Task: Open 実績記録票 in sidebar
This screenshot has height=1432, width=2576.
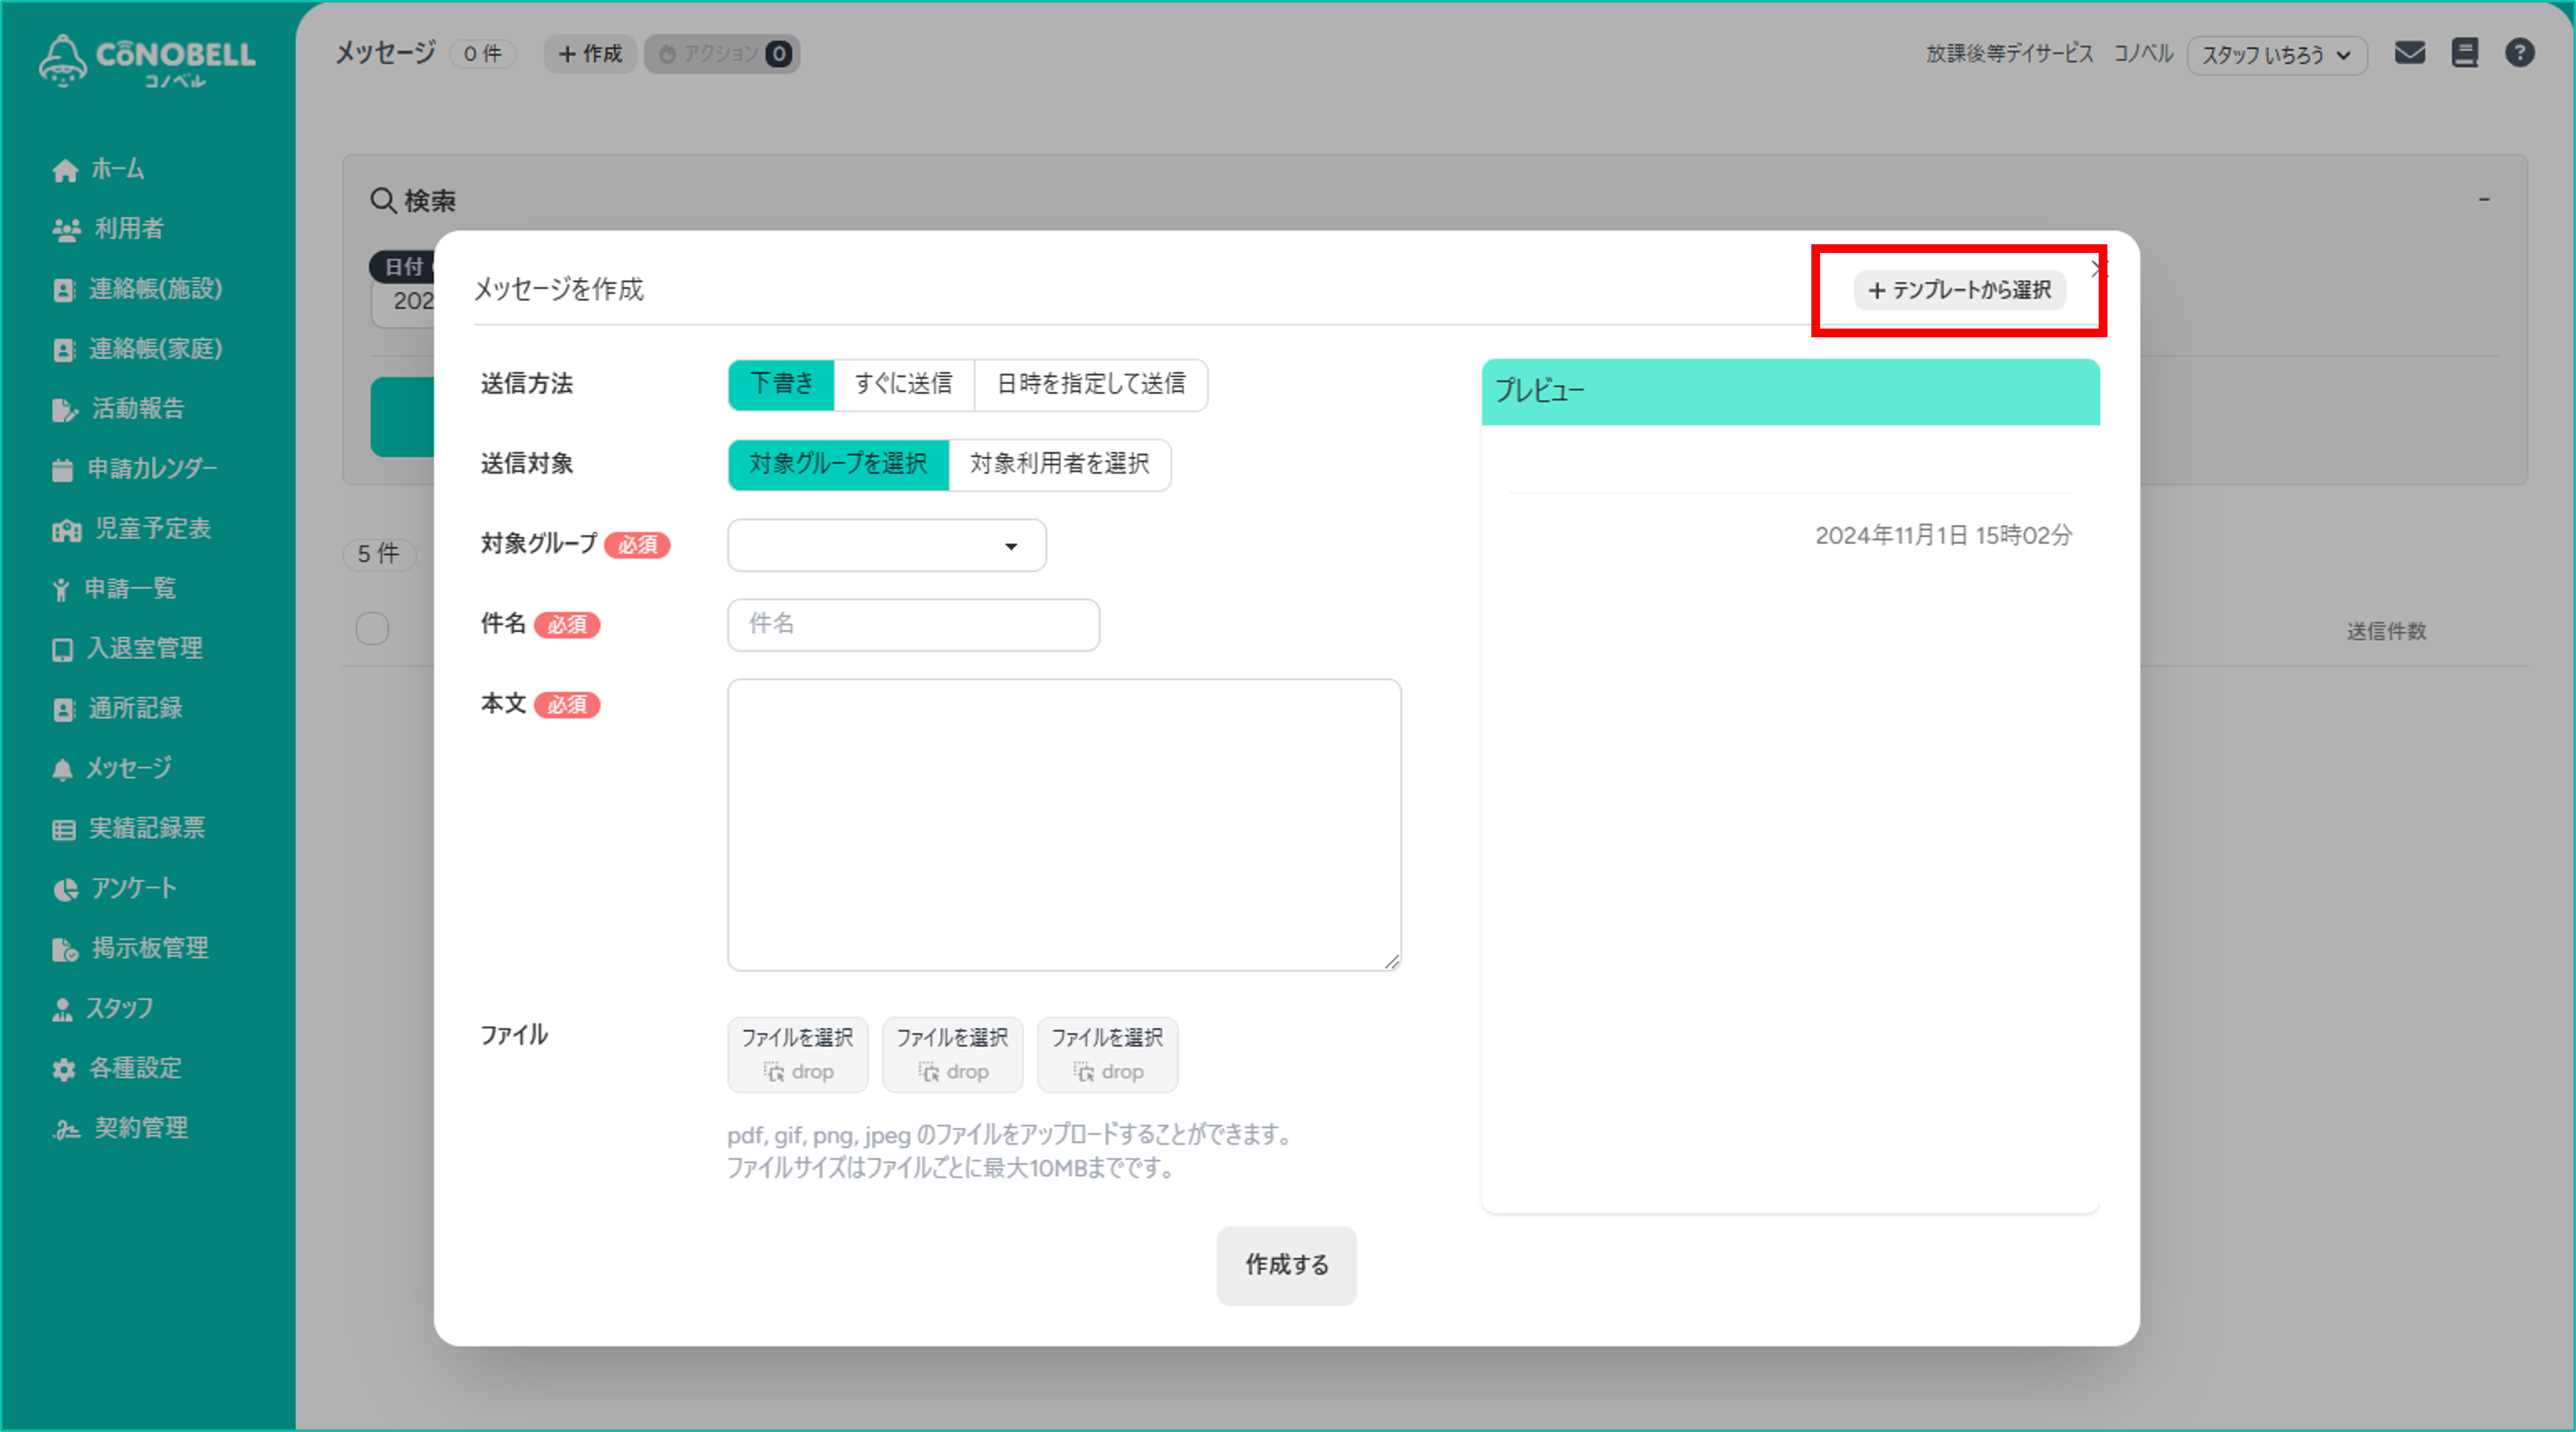Action: (128, 829)
